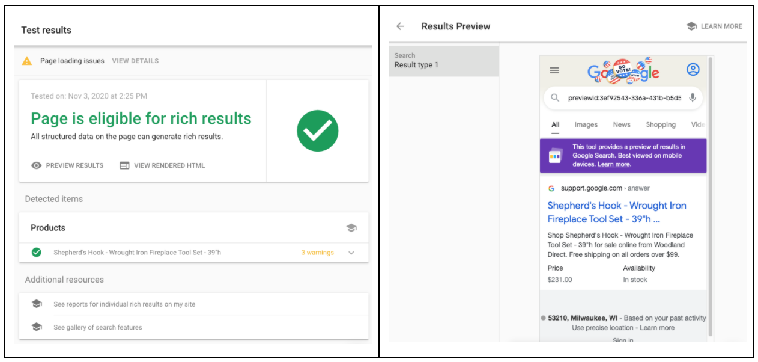Click the In stock availability value
758x362 pixels.
(635, 280)
